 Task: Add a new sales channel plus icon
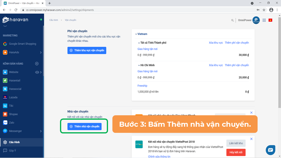click(37, 63)
